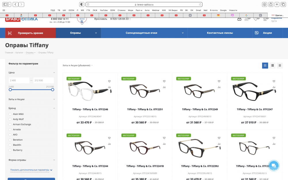288x180 pixels.
Task: Open the bookmarks grid icon
Action: pos(4,10)
